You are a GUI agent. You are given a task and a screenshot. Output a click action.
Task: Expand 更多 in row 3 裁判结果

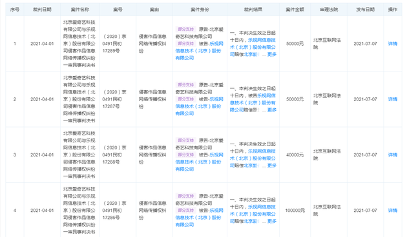[272, 166]
